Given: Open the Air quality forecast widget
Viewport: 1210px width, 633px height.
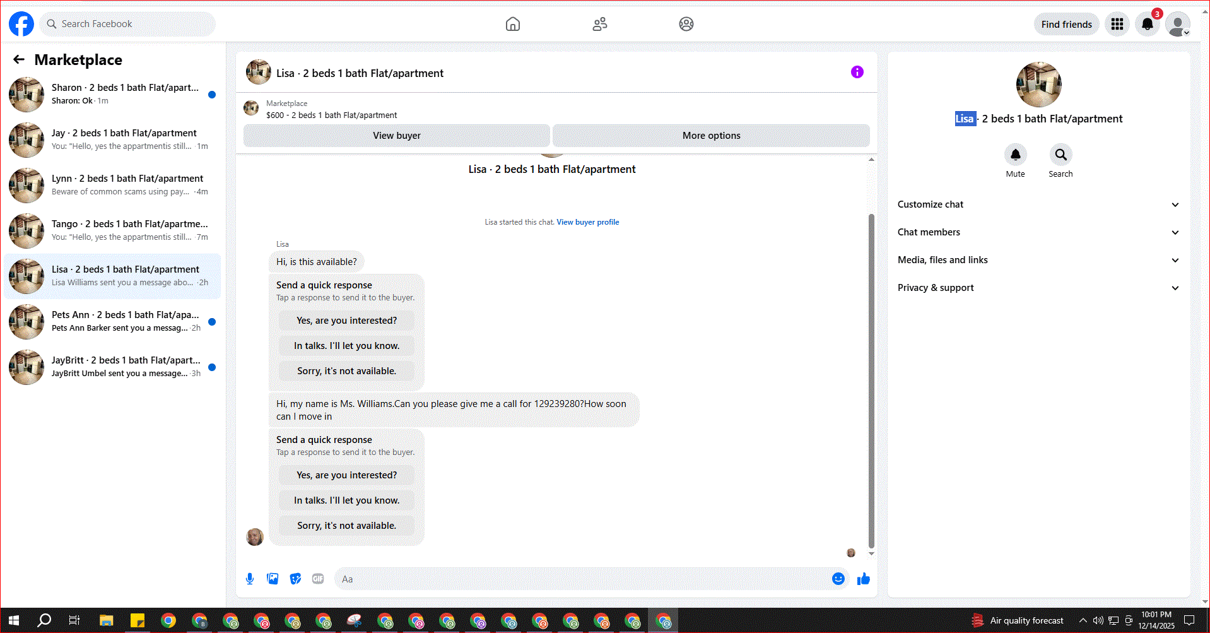Looking at the screenshot, I should click(1018, 620).
